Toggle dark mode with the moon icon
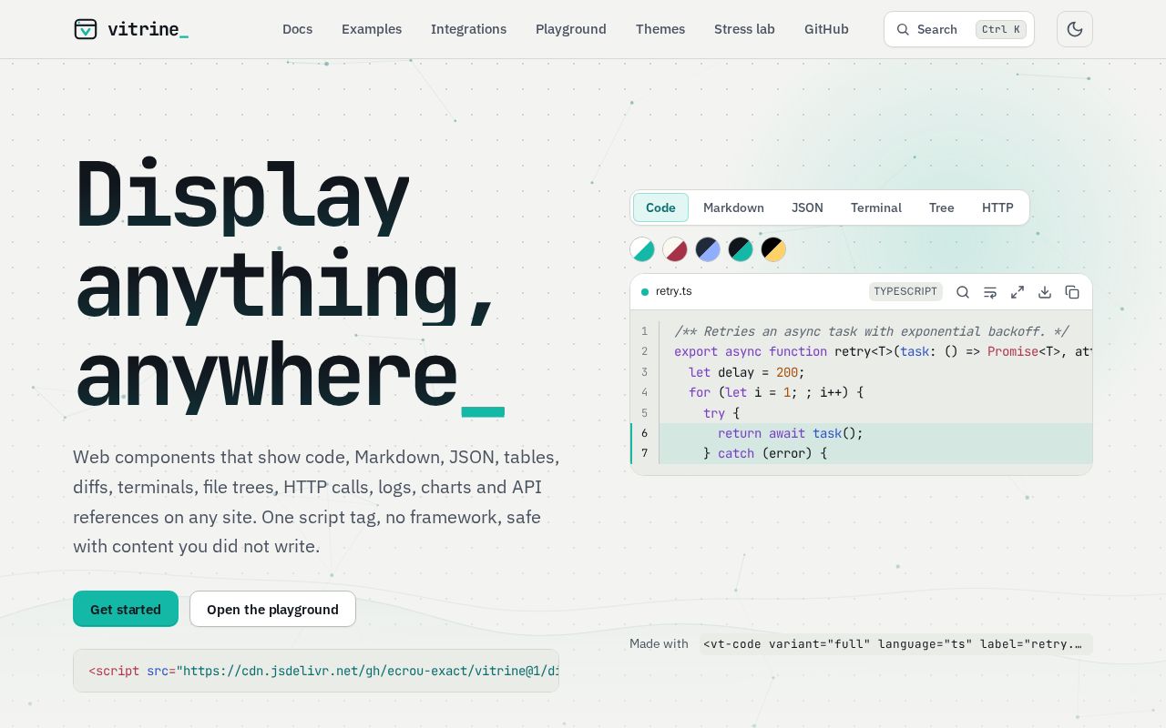The width and height of the screenshot is (1166, 728). (x=1075, y=29)
